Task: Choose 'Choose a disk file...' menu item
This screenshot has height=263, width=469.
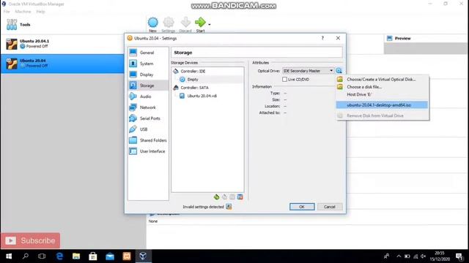Action: point(383,87)
